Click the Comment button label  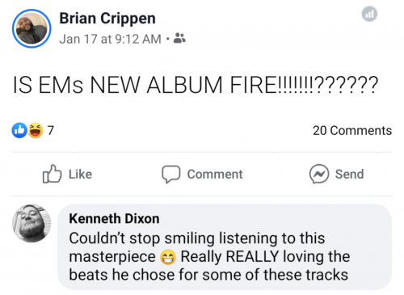coord(215,175)
